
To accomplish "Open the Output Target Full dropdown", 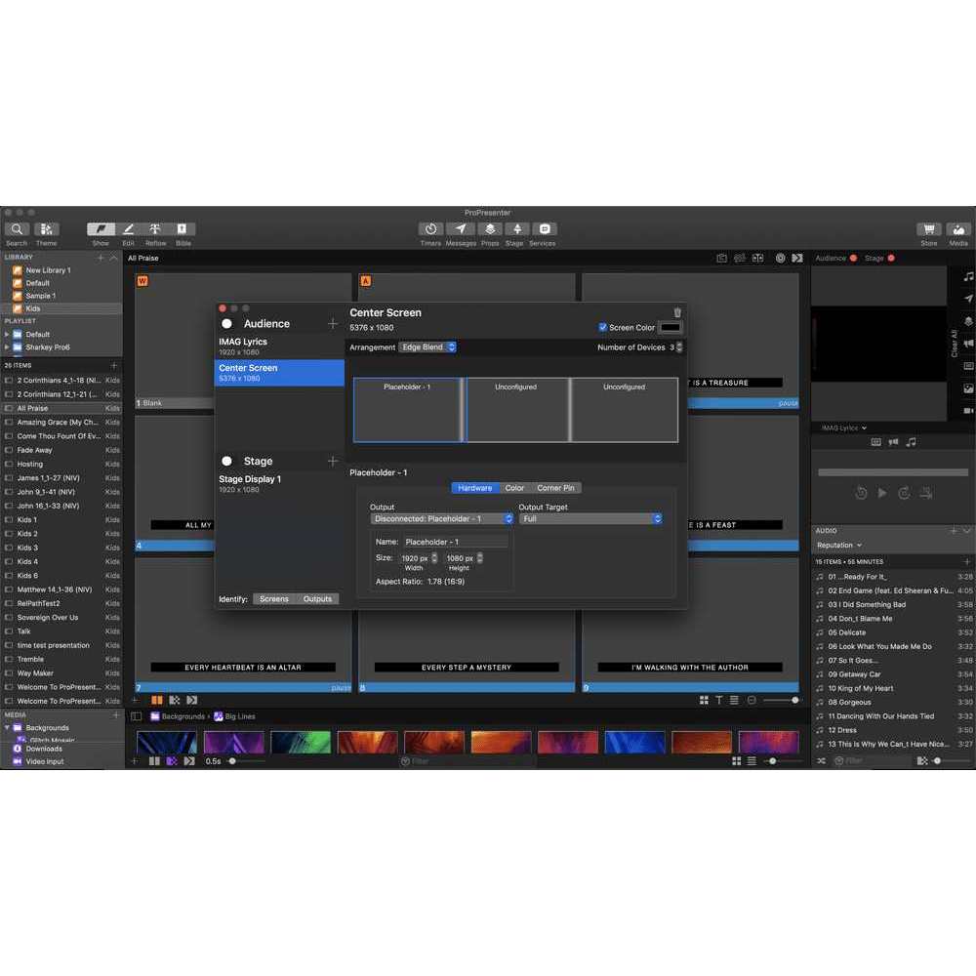I will tap(590, 519).
